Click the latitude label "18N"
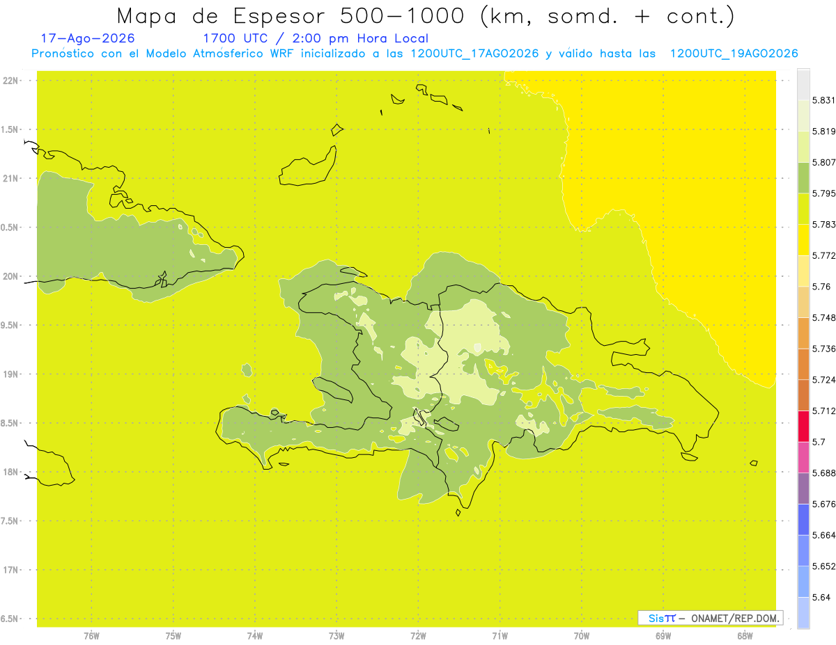This screenshot has height=645, width=836. coord(11,472)
